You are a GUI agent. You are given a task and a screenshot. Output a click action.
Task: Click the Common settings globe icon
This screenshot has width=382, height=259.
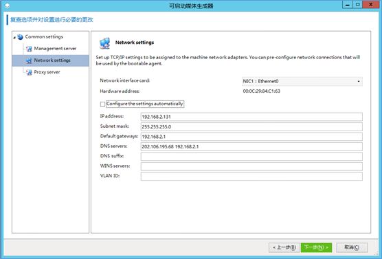[x=21, y=37]
